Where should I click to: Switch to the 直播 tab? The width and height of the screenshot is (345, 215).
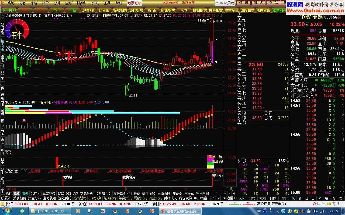coord(284,198)
